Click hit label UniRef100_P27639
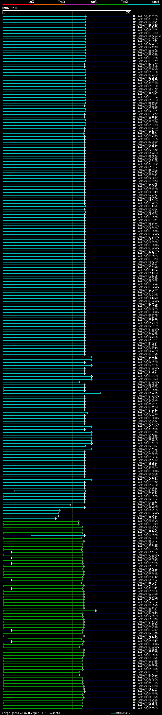This screenshot has height=715, width=162. click(x=145, y=616)
